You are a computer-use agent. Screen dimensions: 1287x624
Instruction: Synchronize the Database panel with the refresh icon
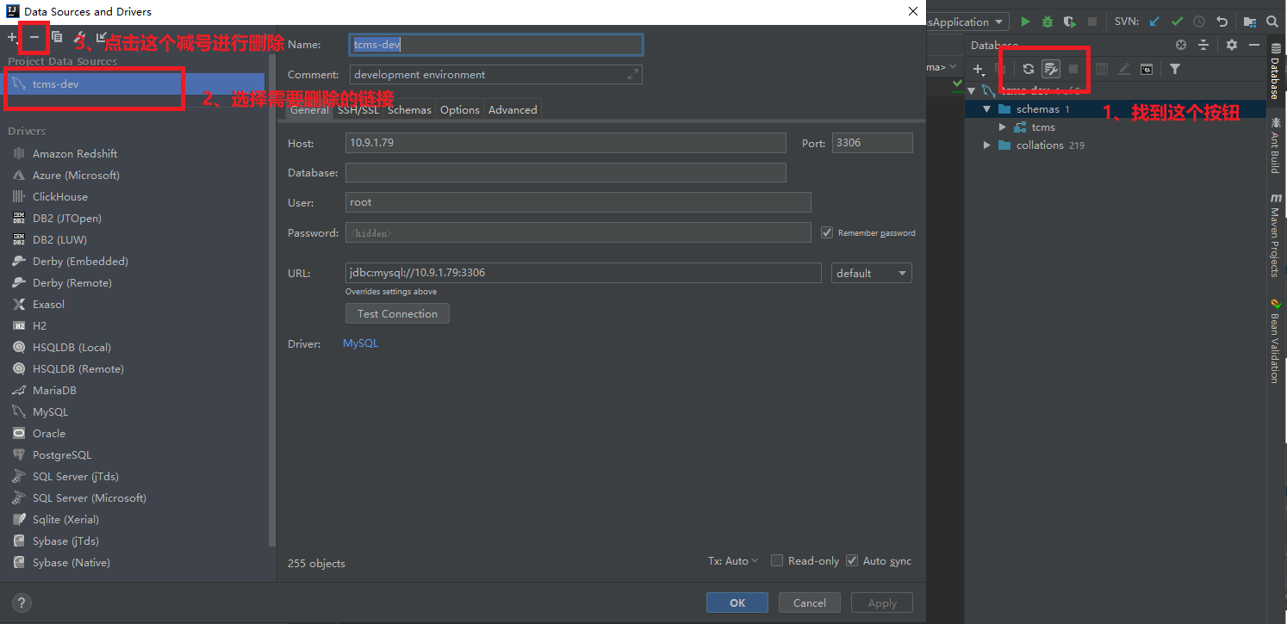[1029, 70]
